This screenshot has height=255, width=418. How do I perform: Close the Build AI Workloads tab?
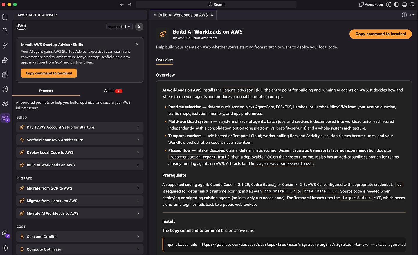pos(212,15)
